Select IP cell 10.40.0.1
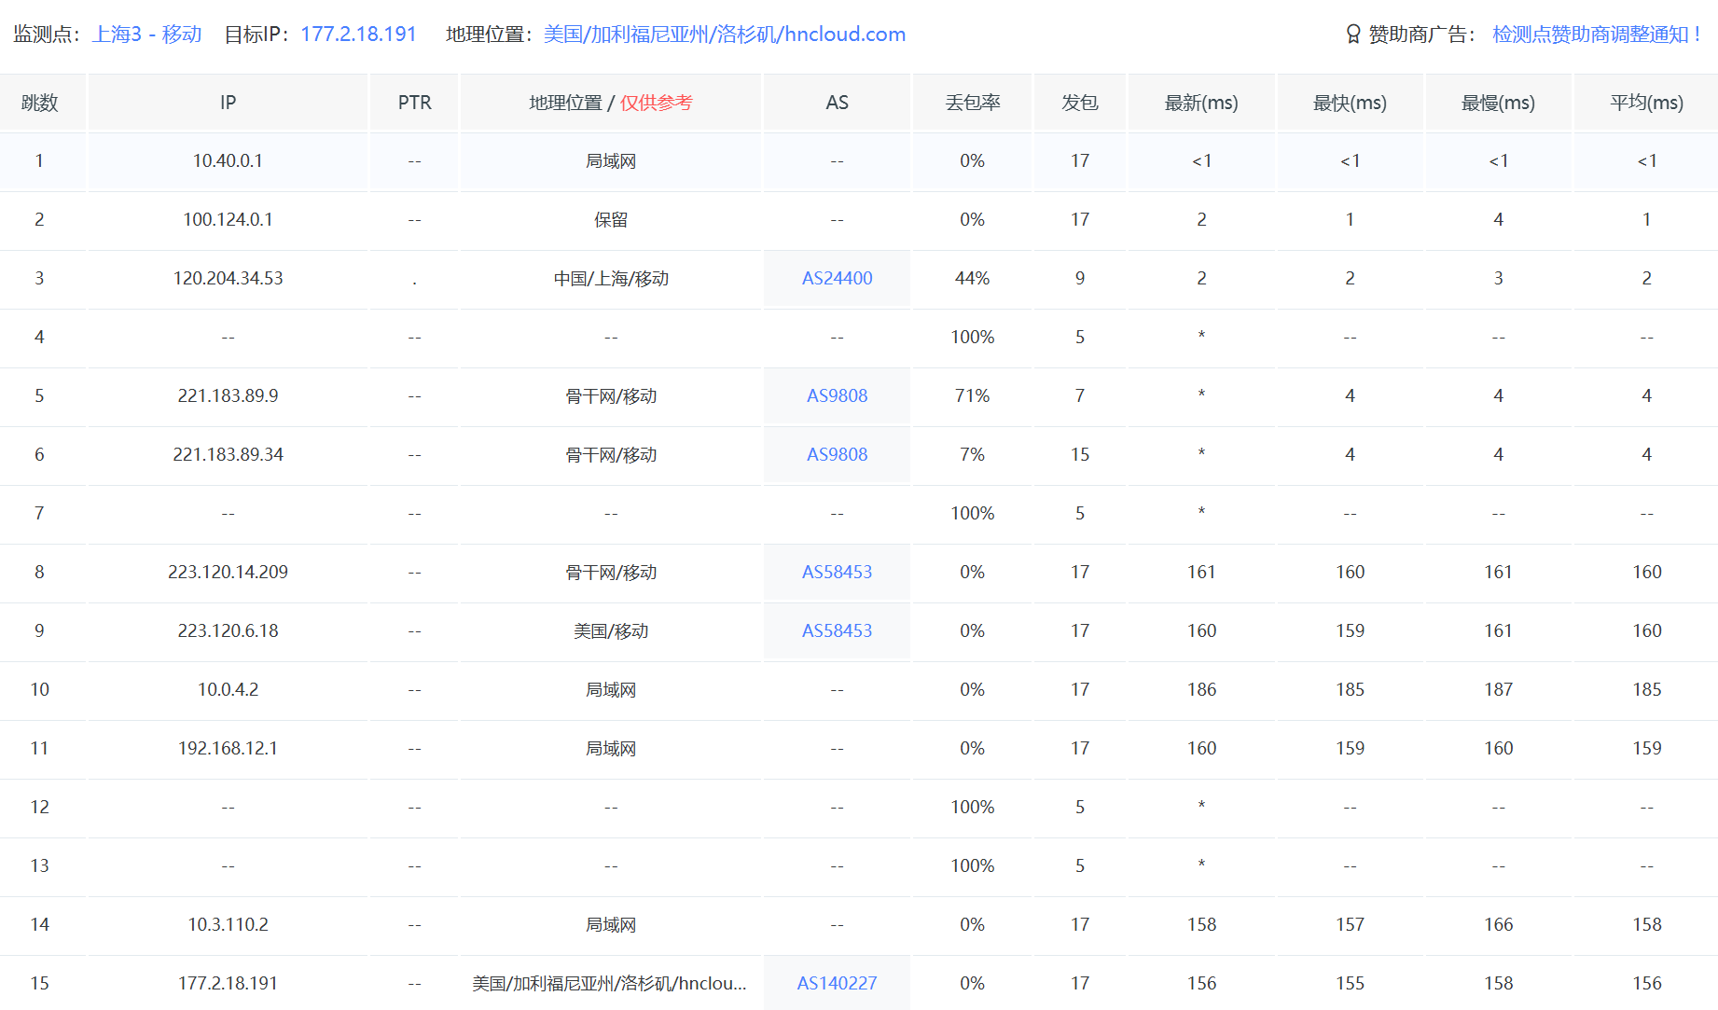Viewport: 1718px width, 1010px height. pos(228,160)
